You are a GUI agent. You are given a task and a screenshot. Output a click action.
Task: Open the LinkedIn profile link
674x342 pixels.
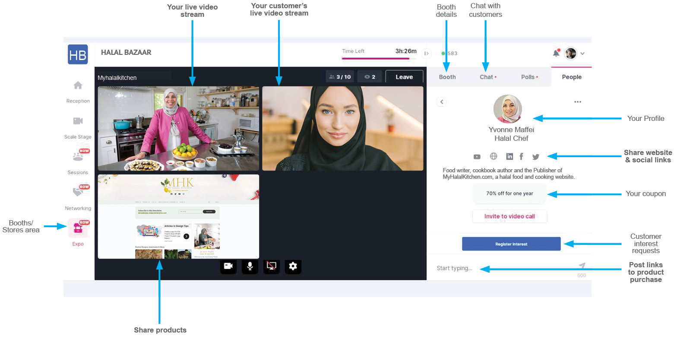pos(509,156)
